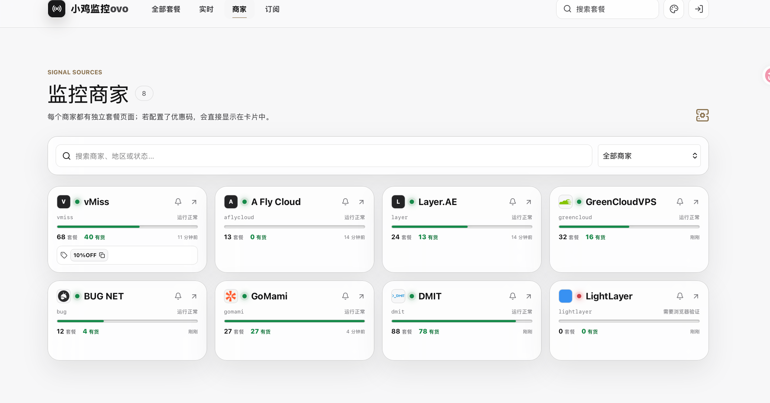
Task: Click the aflycloud slug text
Action: point(239,217)
